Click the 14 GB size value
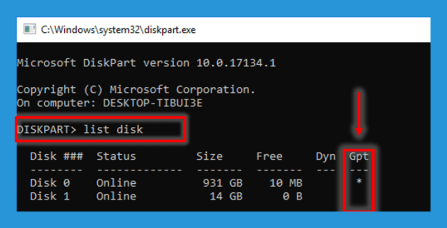Screen dimensions: 447x228 click(x=226, y=196)
